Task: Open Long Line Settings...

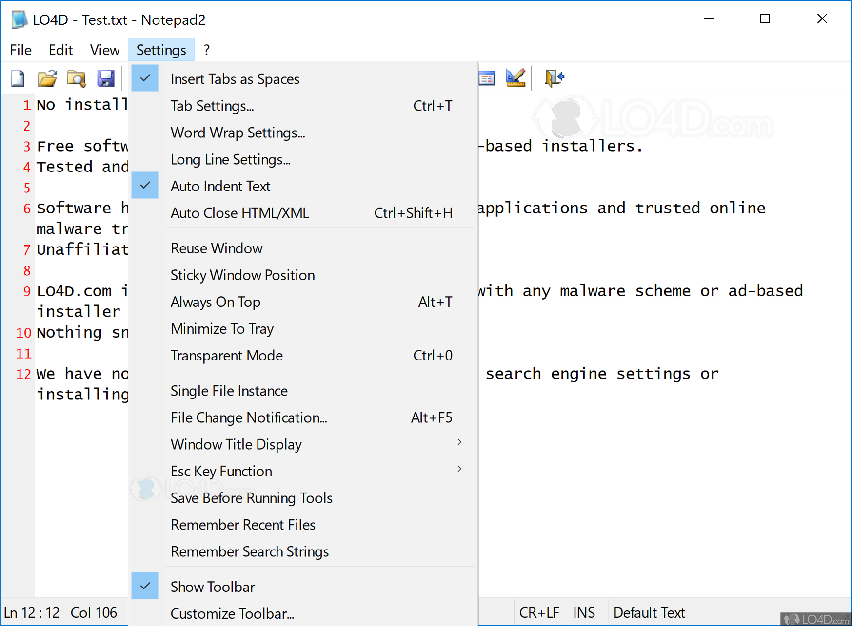Action: pos(303,159)
